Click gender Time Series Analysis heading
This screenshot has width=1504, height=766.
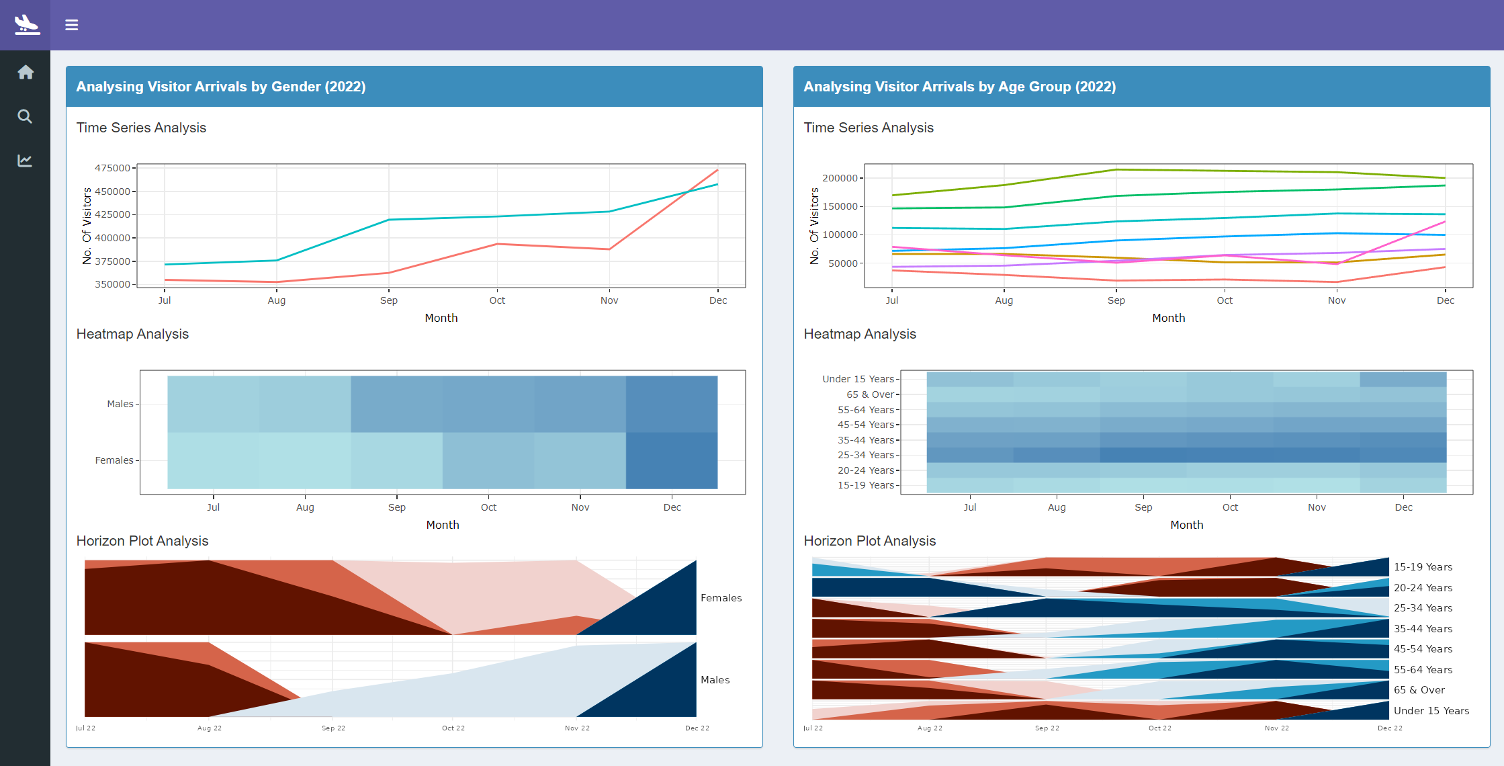141,128
